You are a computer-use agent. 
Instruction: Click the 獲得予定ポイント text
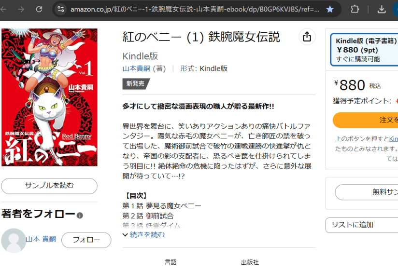point(362,101)
